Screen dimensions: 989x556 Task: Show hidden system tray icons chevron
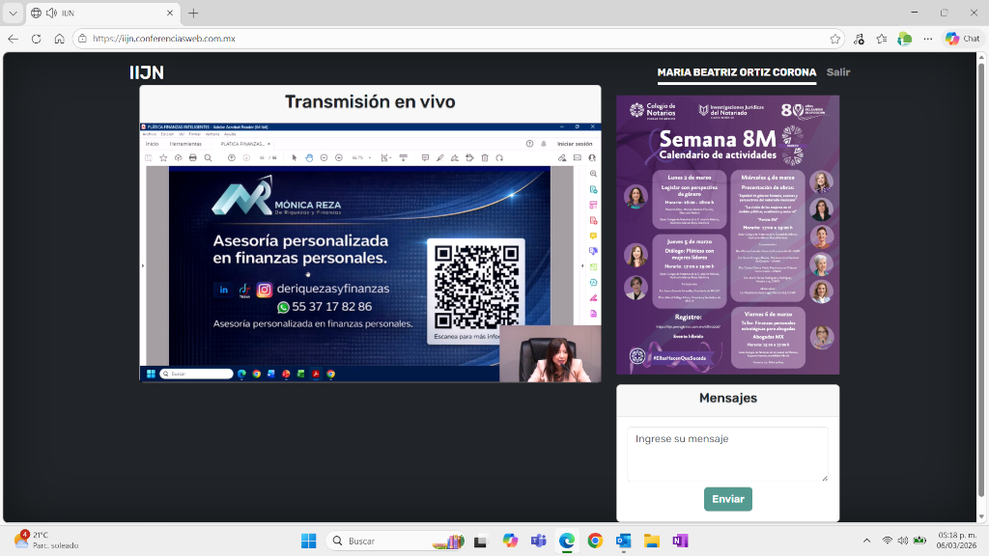coord(866,541)
